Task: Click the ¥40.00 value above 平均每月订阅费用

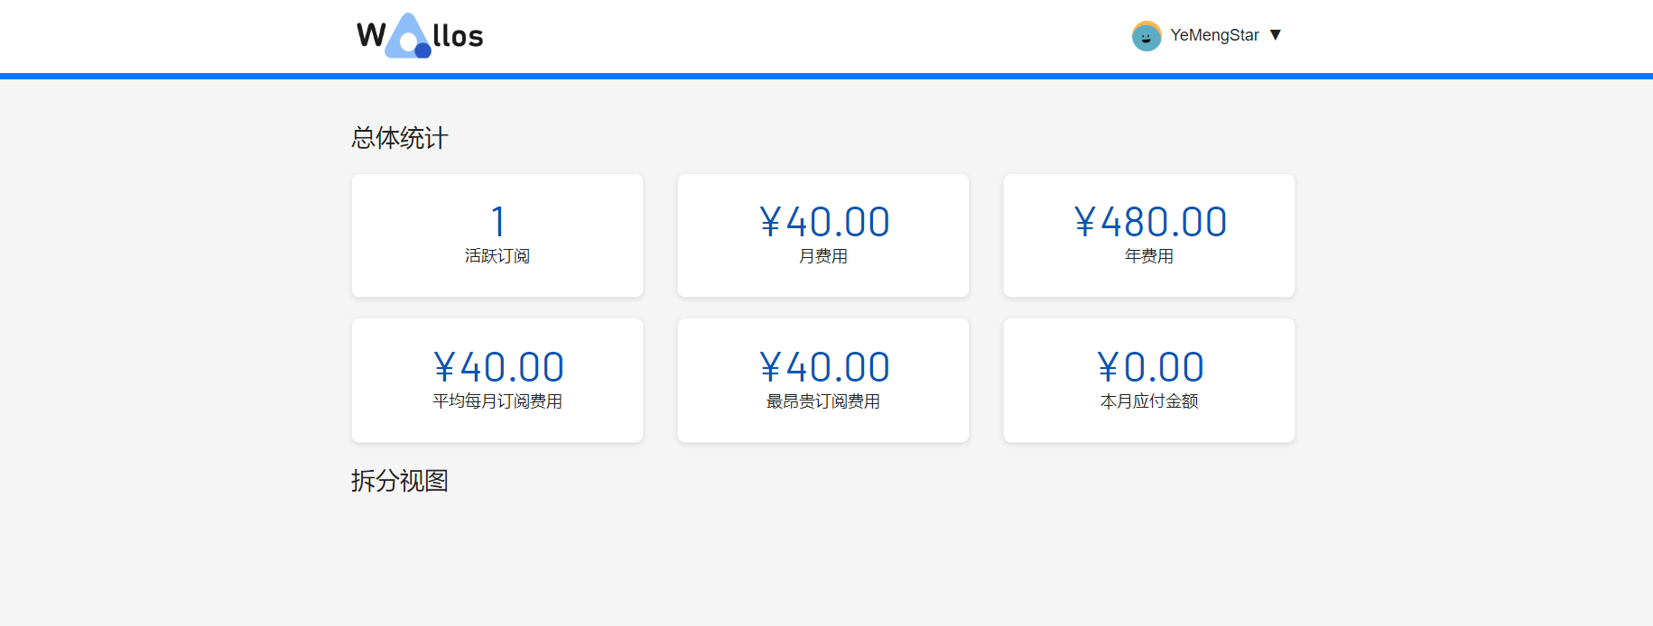Action: point(497,367)
